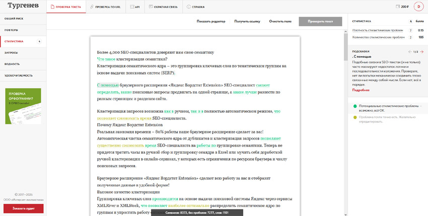Click the Заказать аудит button
428x216 pixels.
point(23,208)
